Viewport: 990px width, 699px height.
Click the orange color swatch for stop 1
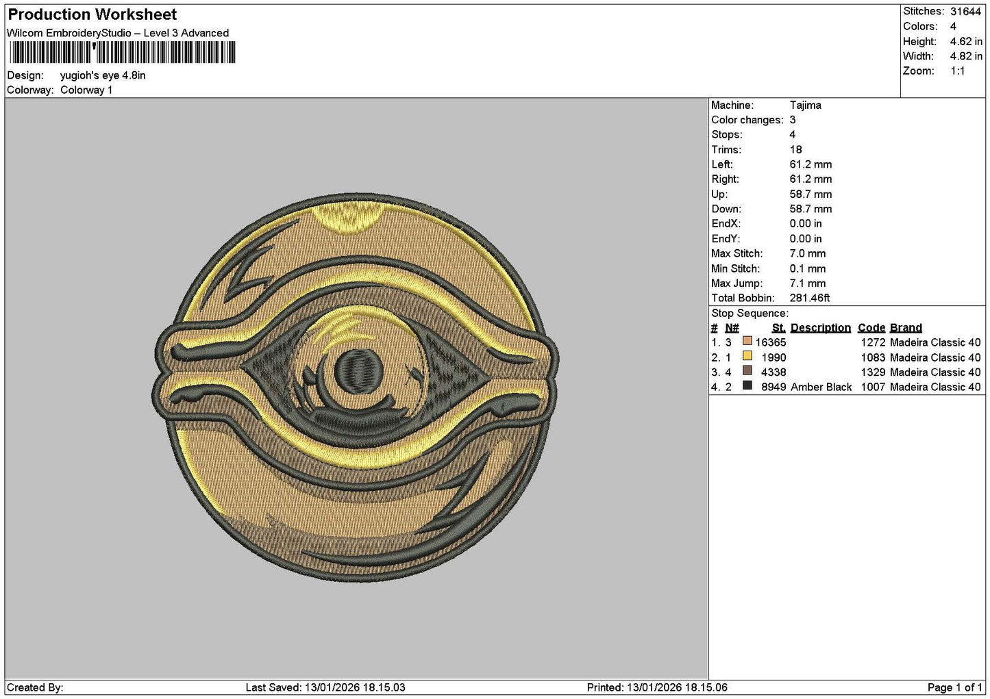(x=747, y=341)
